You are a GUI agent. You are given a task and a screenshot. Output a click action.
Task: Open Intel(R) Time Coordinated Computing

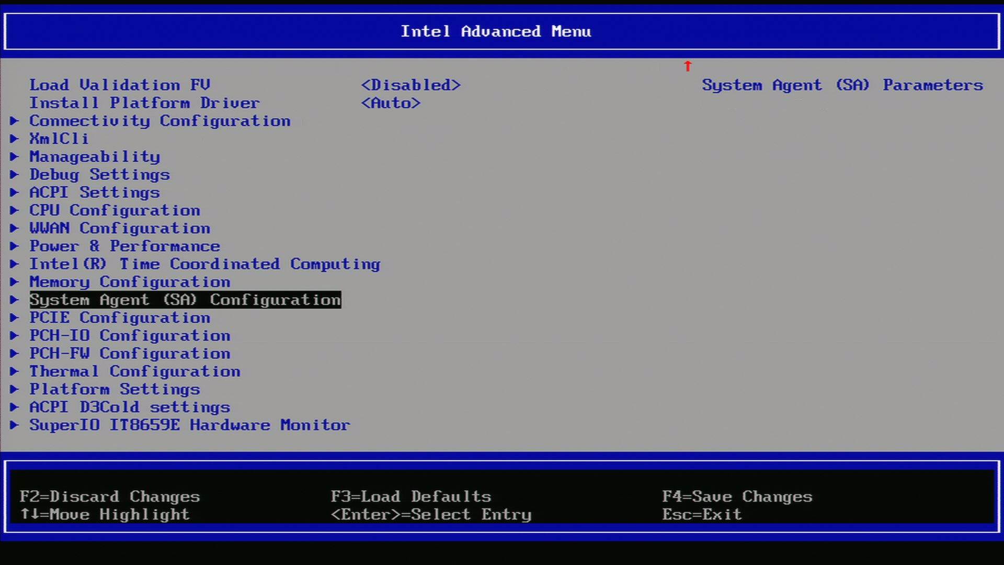[x=205, y=264]
